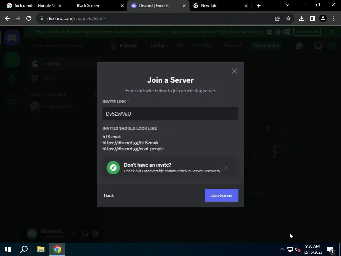The width and height of the screenshot is (341, 256).
Task: Open network status tray icon
Action: coord(290,249)
